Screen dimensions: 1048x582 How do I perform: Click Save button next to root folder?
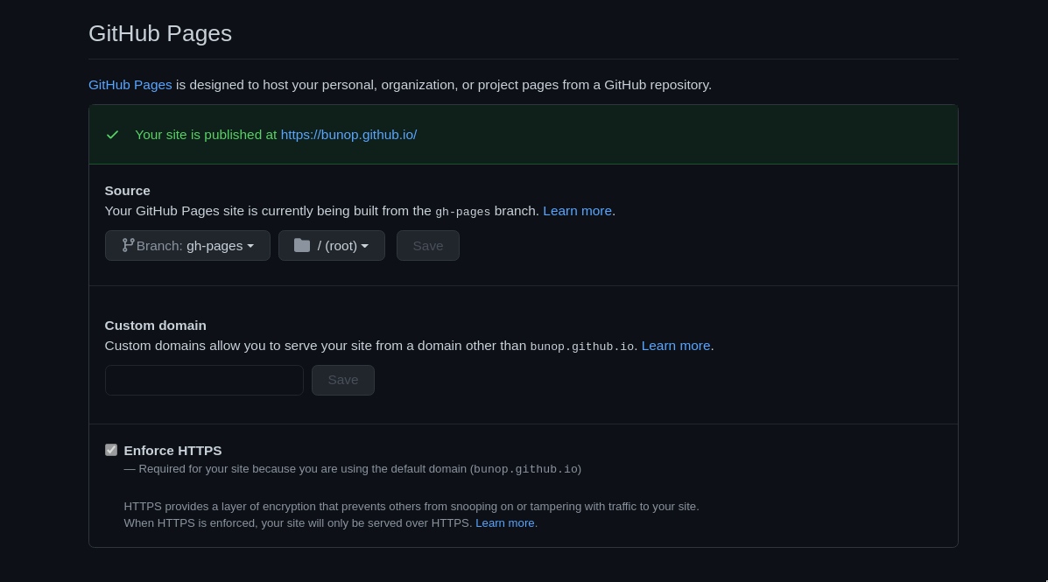[428, 246]
